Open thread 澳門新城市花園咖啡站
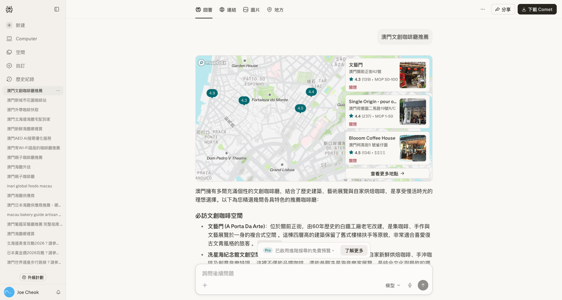Image resolution: width=562 pixels, height=300 pixels. pyautogui.click(x=33, y=100)
